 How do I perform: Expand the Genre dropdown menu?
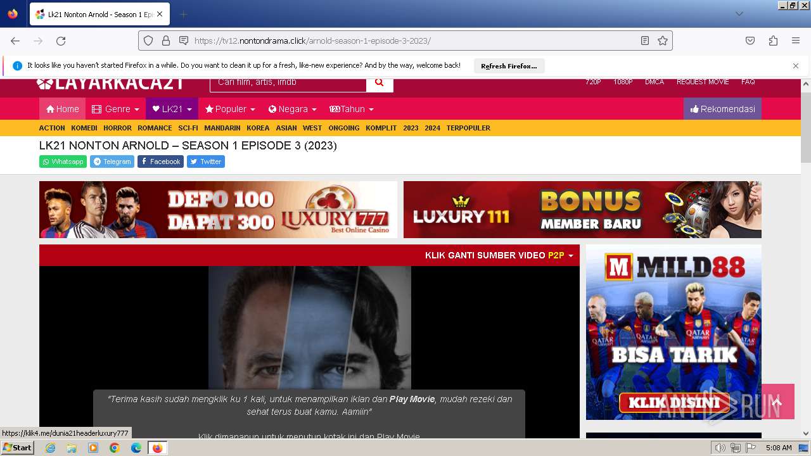(x=115, y=109)
